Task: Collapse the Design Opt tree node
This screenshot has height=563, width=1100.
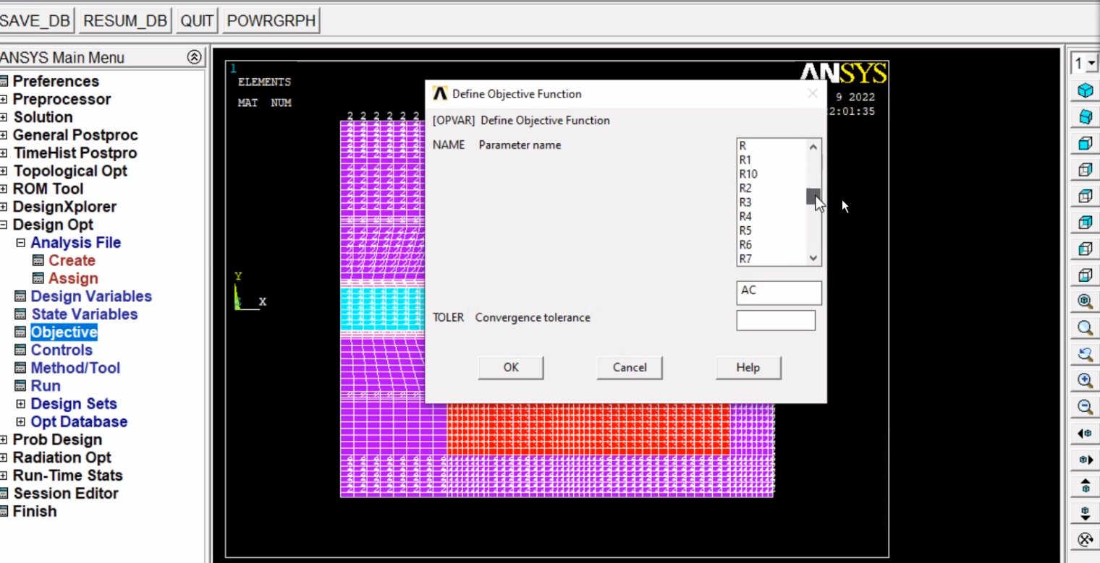Action: (4, 225)
